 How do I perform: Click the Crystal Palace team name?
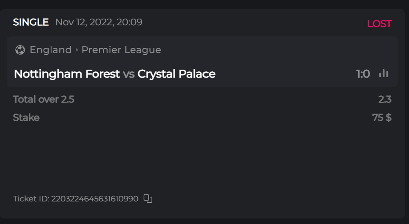(x=176, y=74)
